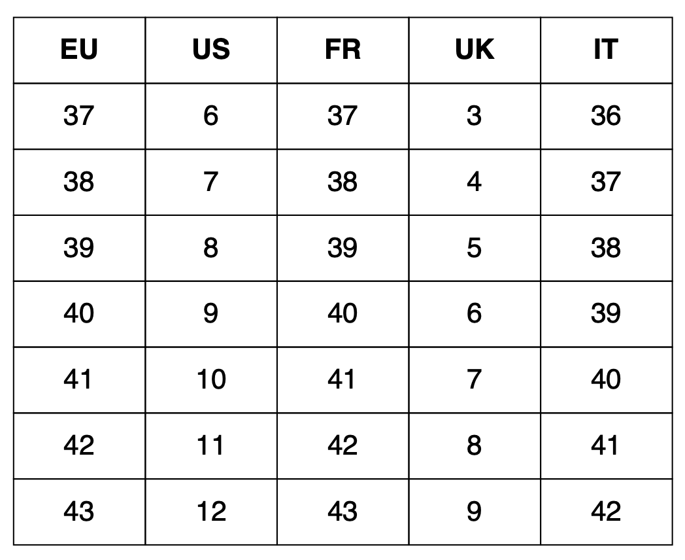Click US size 12 cell
The width and height of the screenshot is (685, 560).
coord(211,512)
